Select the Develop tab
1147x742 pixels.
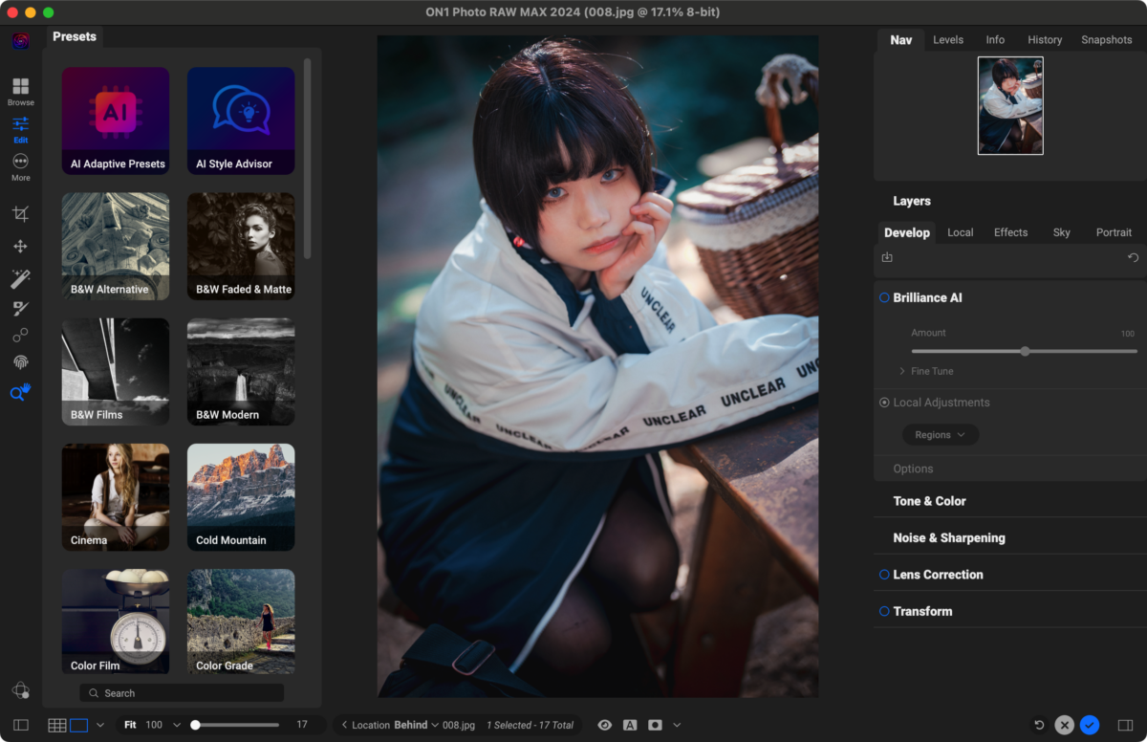click(907, 232)
